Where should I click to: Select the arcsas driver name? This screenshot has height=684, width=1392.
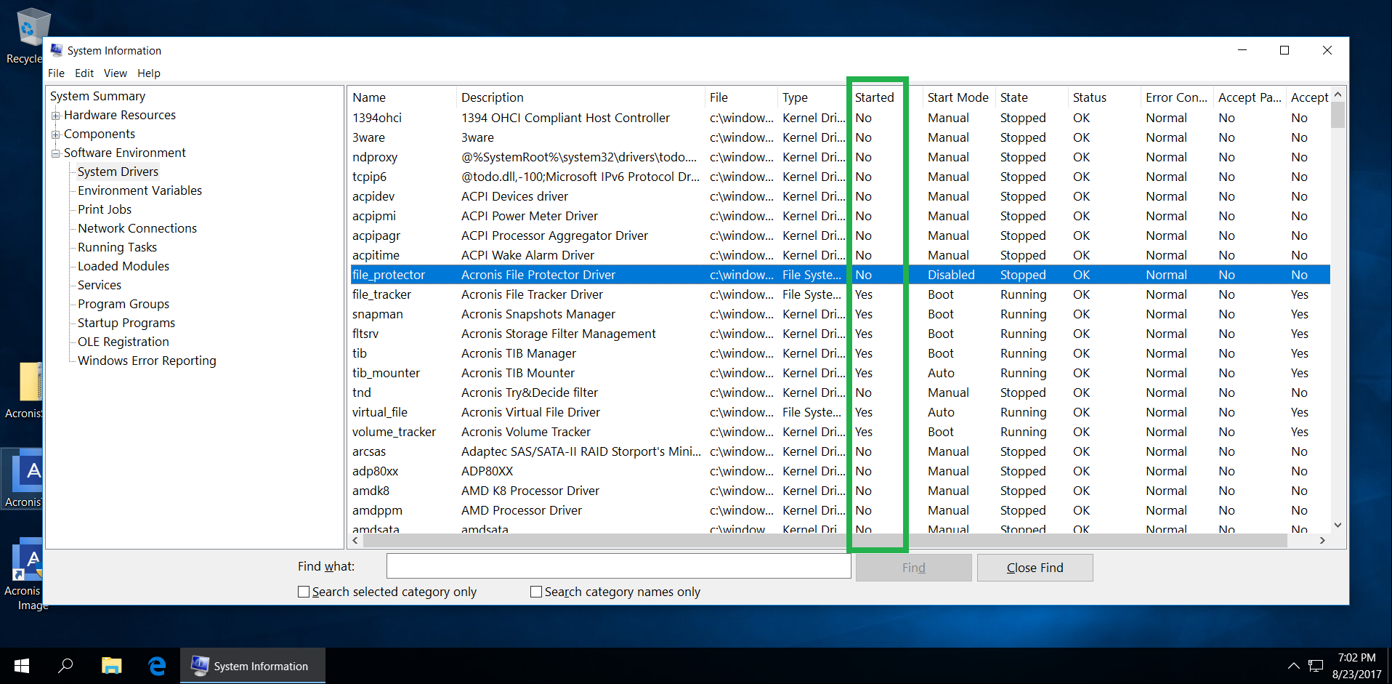(x=369, y=451)
